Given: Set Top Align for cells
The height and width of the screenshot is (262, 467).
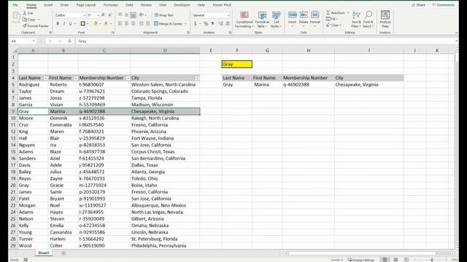Looking at the screenshot, I should coord(120,15).
